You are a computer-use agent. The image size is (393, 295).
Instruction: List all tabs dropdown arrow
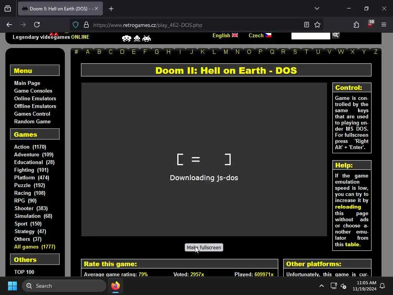(317, 8)
